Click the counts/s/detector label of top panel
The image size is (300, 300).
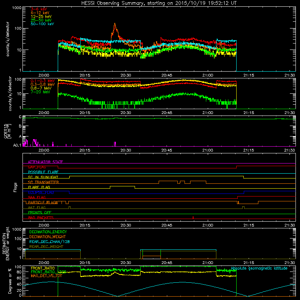point(7,39)
